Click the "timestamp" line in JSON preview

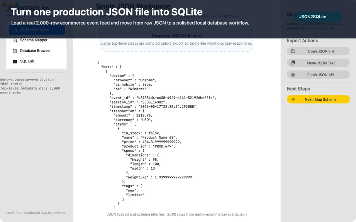point(153,106)
